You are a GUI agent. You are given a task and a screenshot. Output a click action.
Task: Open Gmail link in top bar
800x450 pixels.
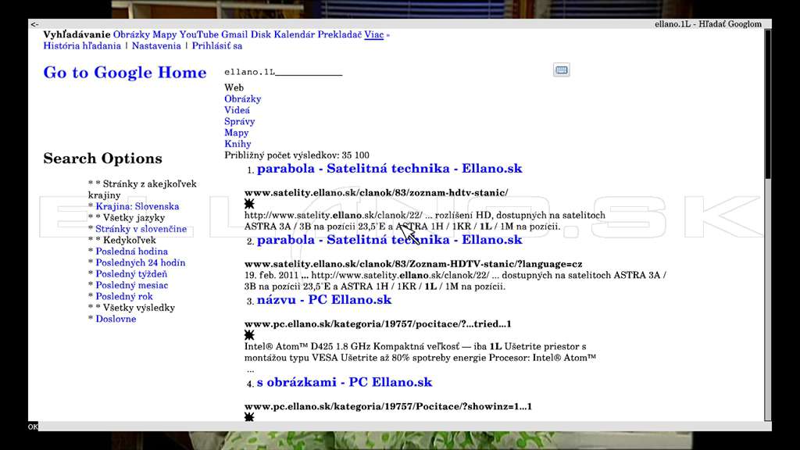[x=234, y=34]
